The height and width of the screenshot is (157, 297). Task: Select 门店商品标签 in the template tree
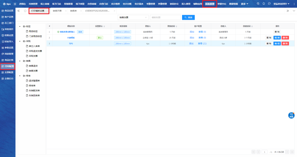coord(35,36)
